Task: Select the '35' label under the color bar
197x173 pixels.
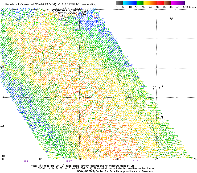Action: (x=164, y=7)
